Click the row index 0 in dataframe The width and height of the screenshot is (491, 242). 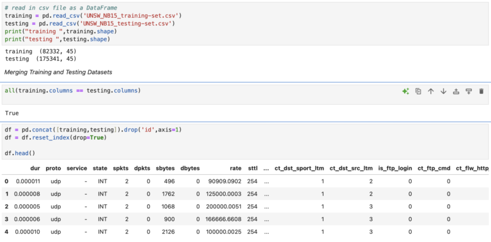(6, 181)
